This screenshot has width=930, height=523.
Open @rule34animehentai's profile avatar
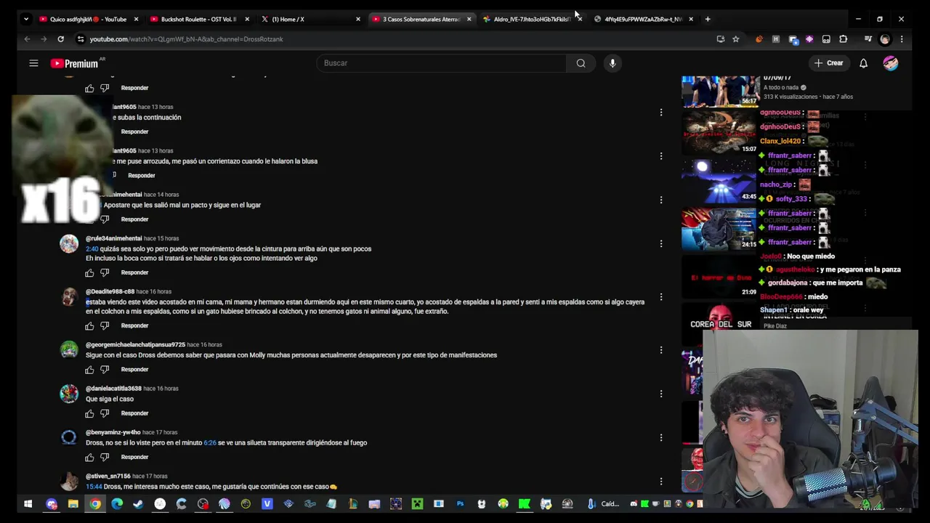click(x=69, y=244)
